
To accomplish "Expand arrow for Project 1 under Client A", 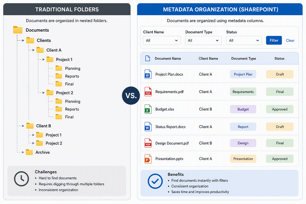I will [x=44, y=59].
